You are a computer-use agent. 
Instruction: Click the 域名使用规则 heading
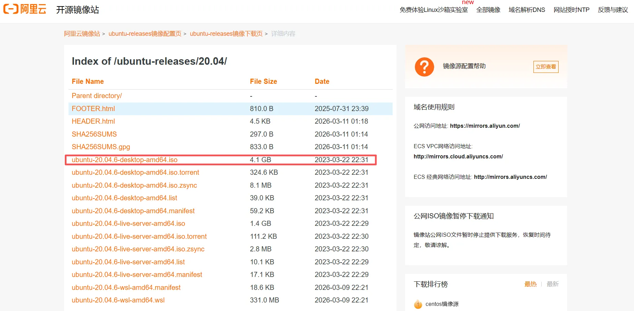[x=434, y=107]
